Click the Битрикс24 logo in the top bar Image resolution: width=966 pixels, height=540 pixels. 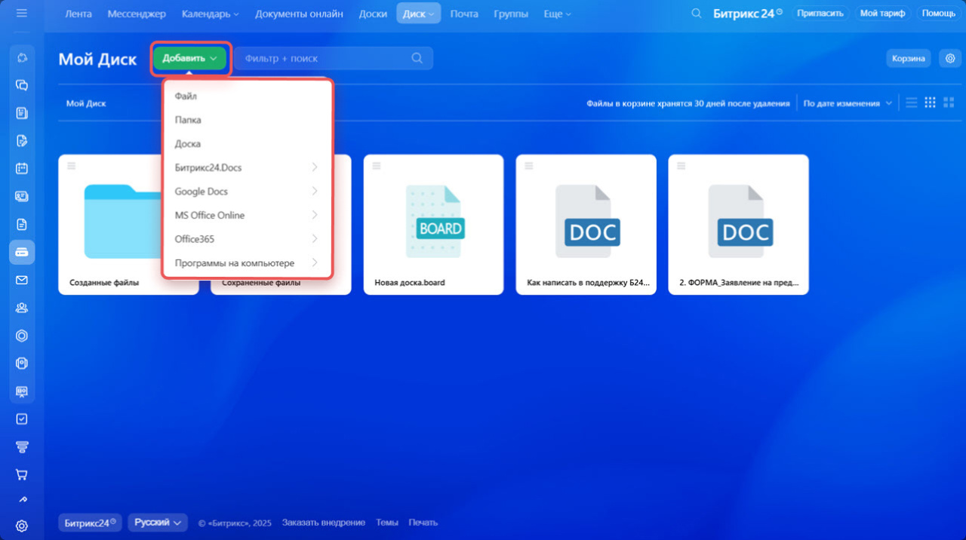coord(748,14)
